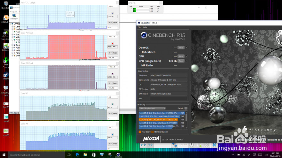Click Run button for CPU test
Viewport: 282px width, 158px height.
coord(181,56)
